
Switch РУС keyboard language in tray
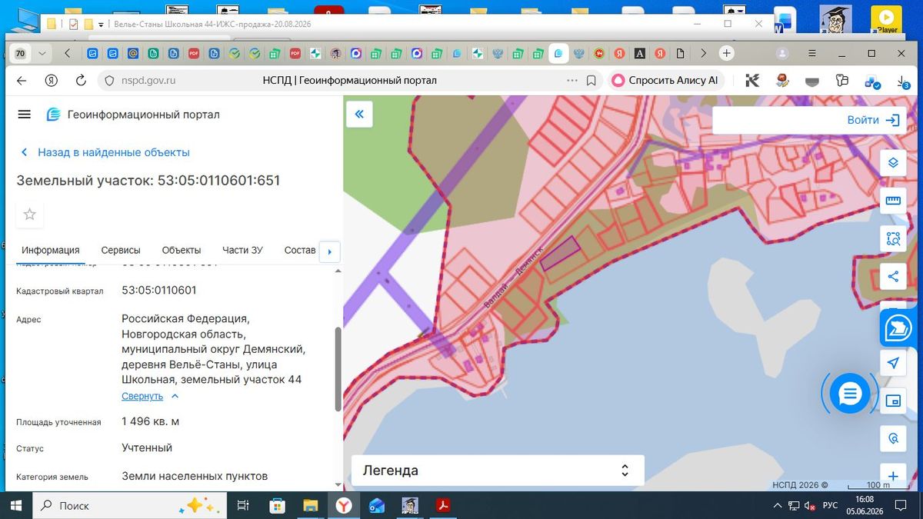pos(831,505)
